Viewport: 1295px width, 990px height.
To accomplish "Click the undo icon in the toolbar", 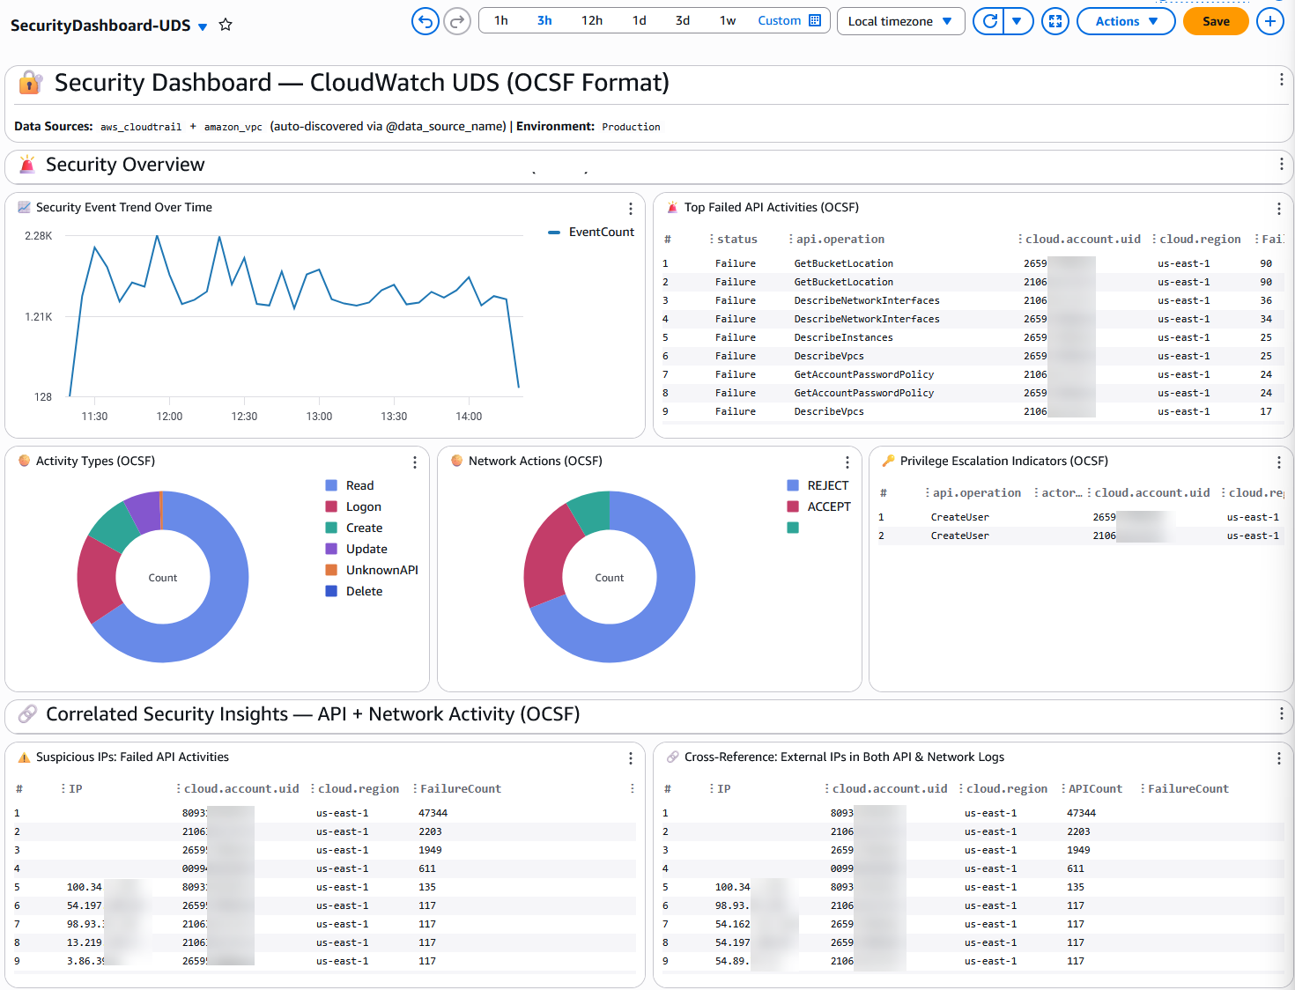I will point(425,20).
